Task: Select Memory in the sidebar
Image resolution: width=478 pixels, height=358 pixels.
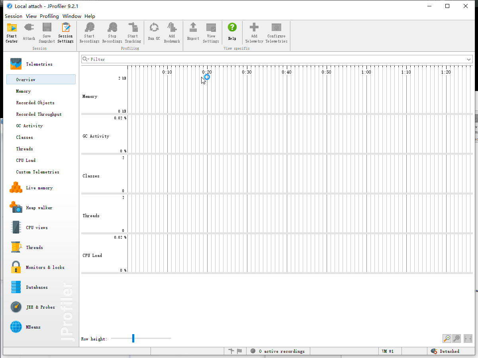Action: [x=24, y=91]
